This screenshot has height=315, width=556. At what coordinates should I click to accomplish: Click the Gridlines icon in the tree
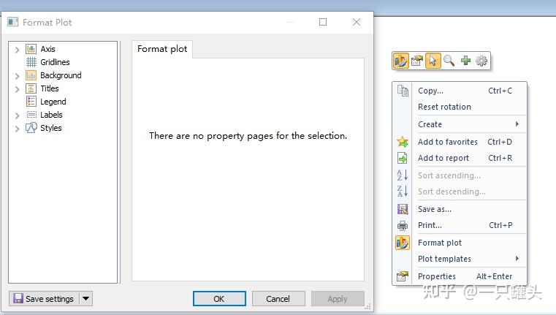[x=31, y=62]
